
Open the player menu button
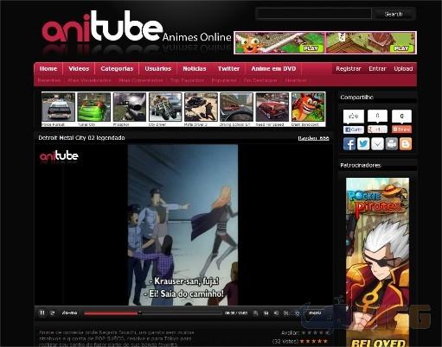(x=315, y=313)
